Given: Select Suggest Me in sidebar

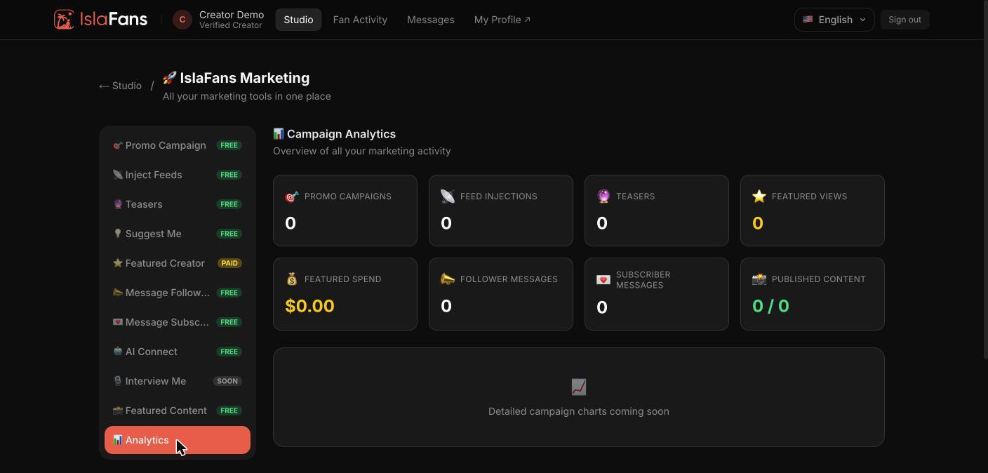Looking at the screenshot, I should point(178,234).
